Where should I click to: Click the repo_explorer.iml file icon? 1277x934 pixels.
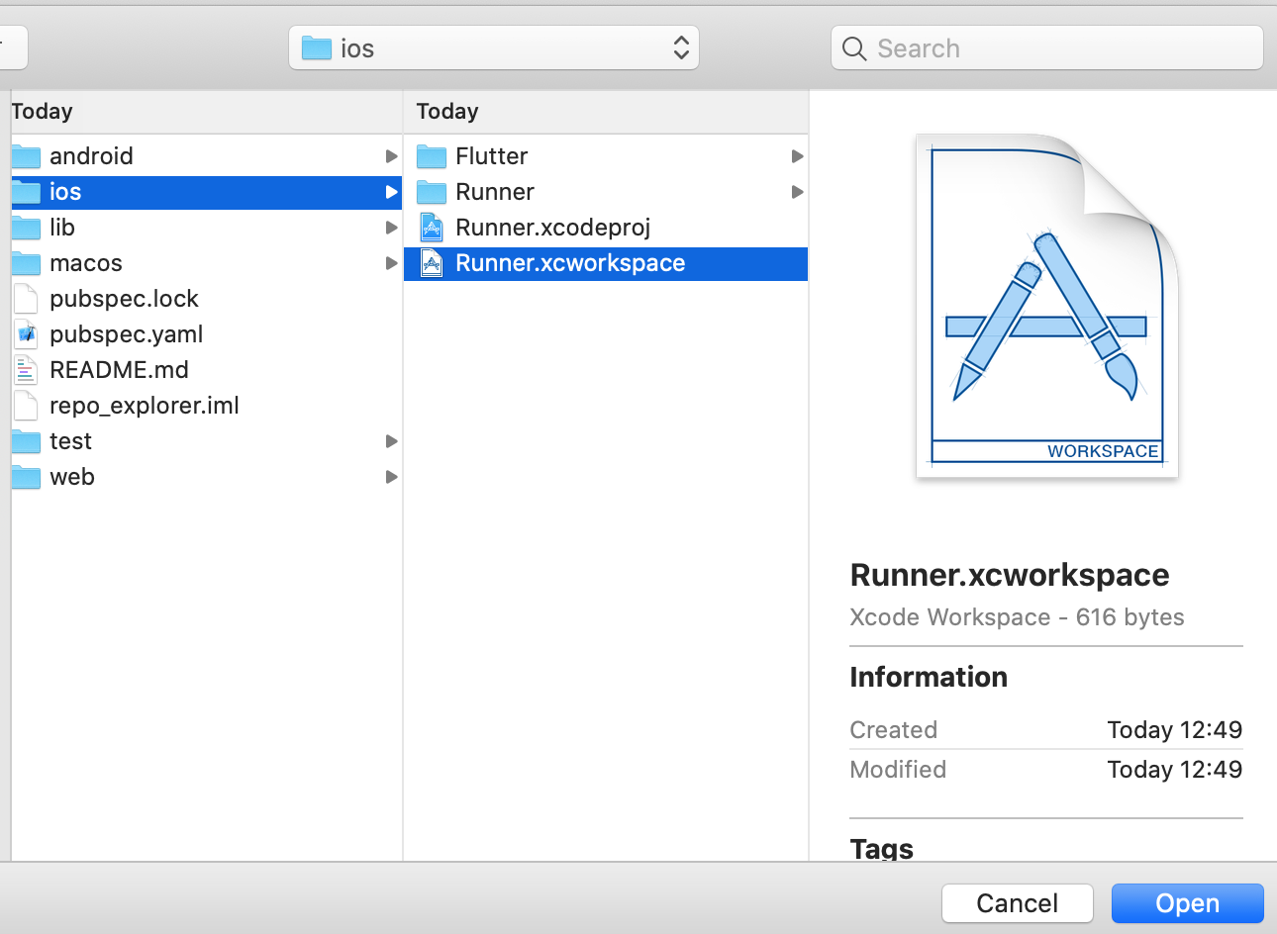[26, 406]
